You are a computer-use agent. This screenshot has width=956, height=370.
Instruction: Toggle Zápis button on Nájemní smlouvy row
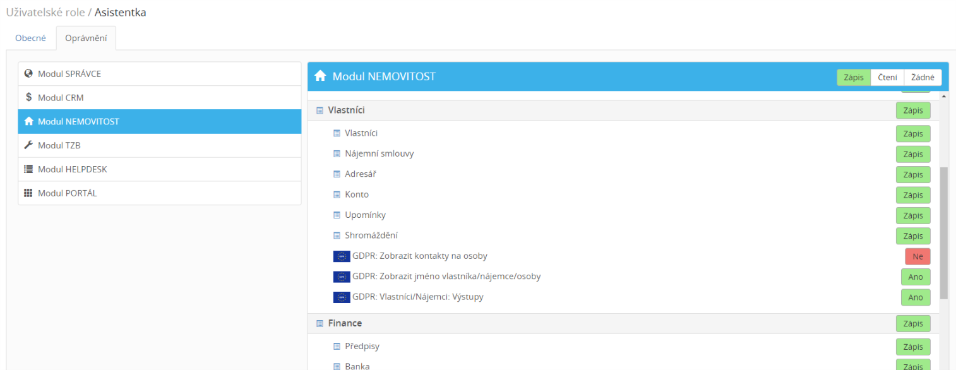click(913, 154)
